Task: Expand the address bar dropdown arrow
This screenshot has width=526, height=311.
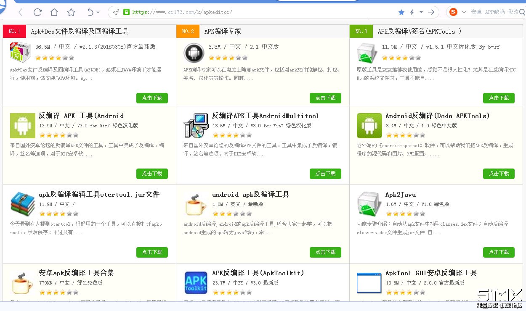Action: (x=421, y=12)
